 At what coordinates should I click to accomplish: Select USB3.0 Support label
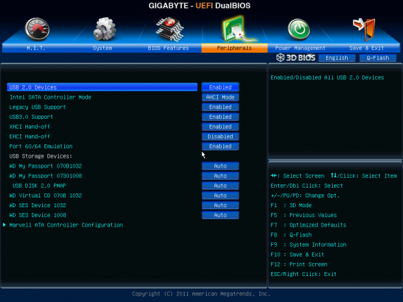31,117
